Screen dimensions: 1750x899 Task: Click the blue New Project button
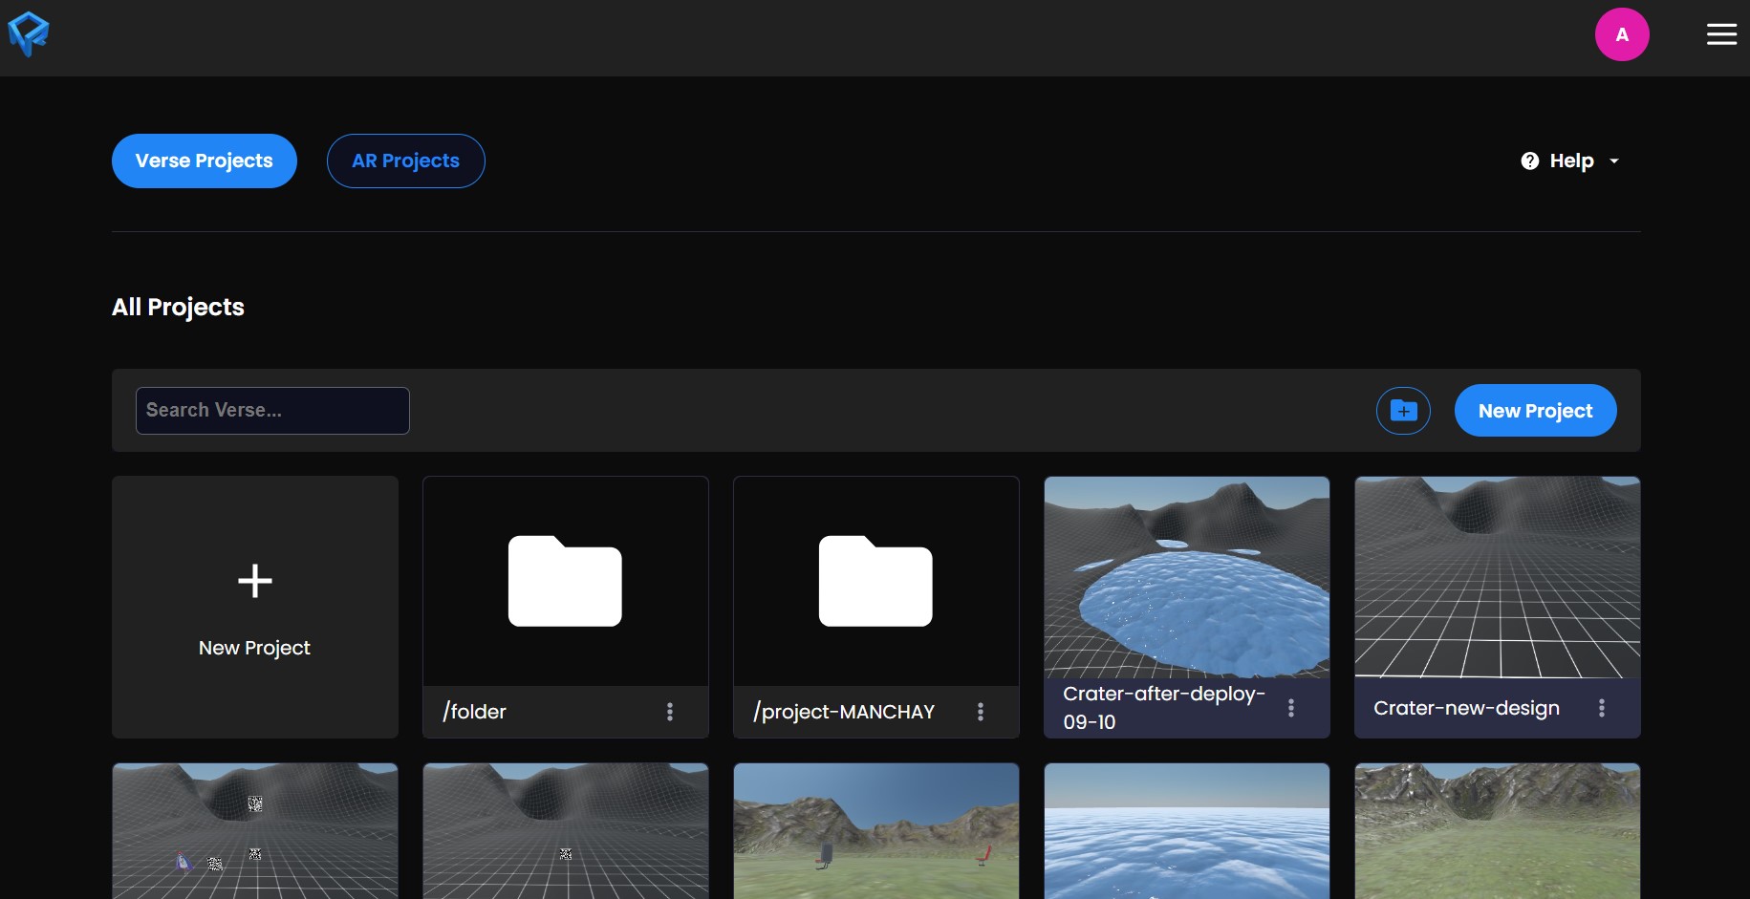click(1536, 411)
